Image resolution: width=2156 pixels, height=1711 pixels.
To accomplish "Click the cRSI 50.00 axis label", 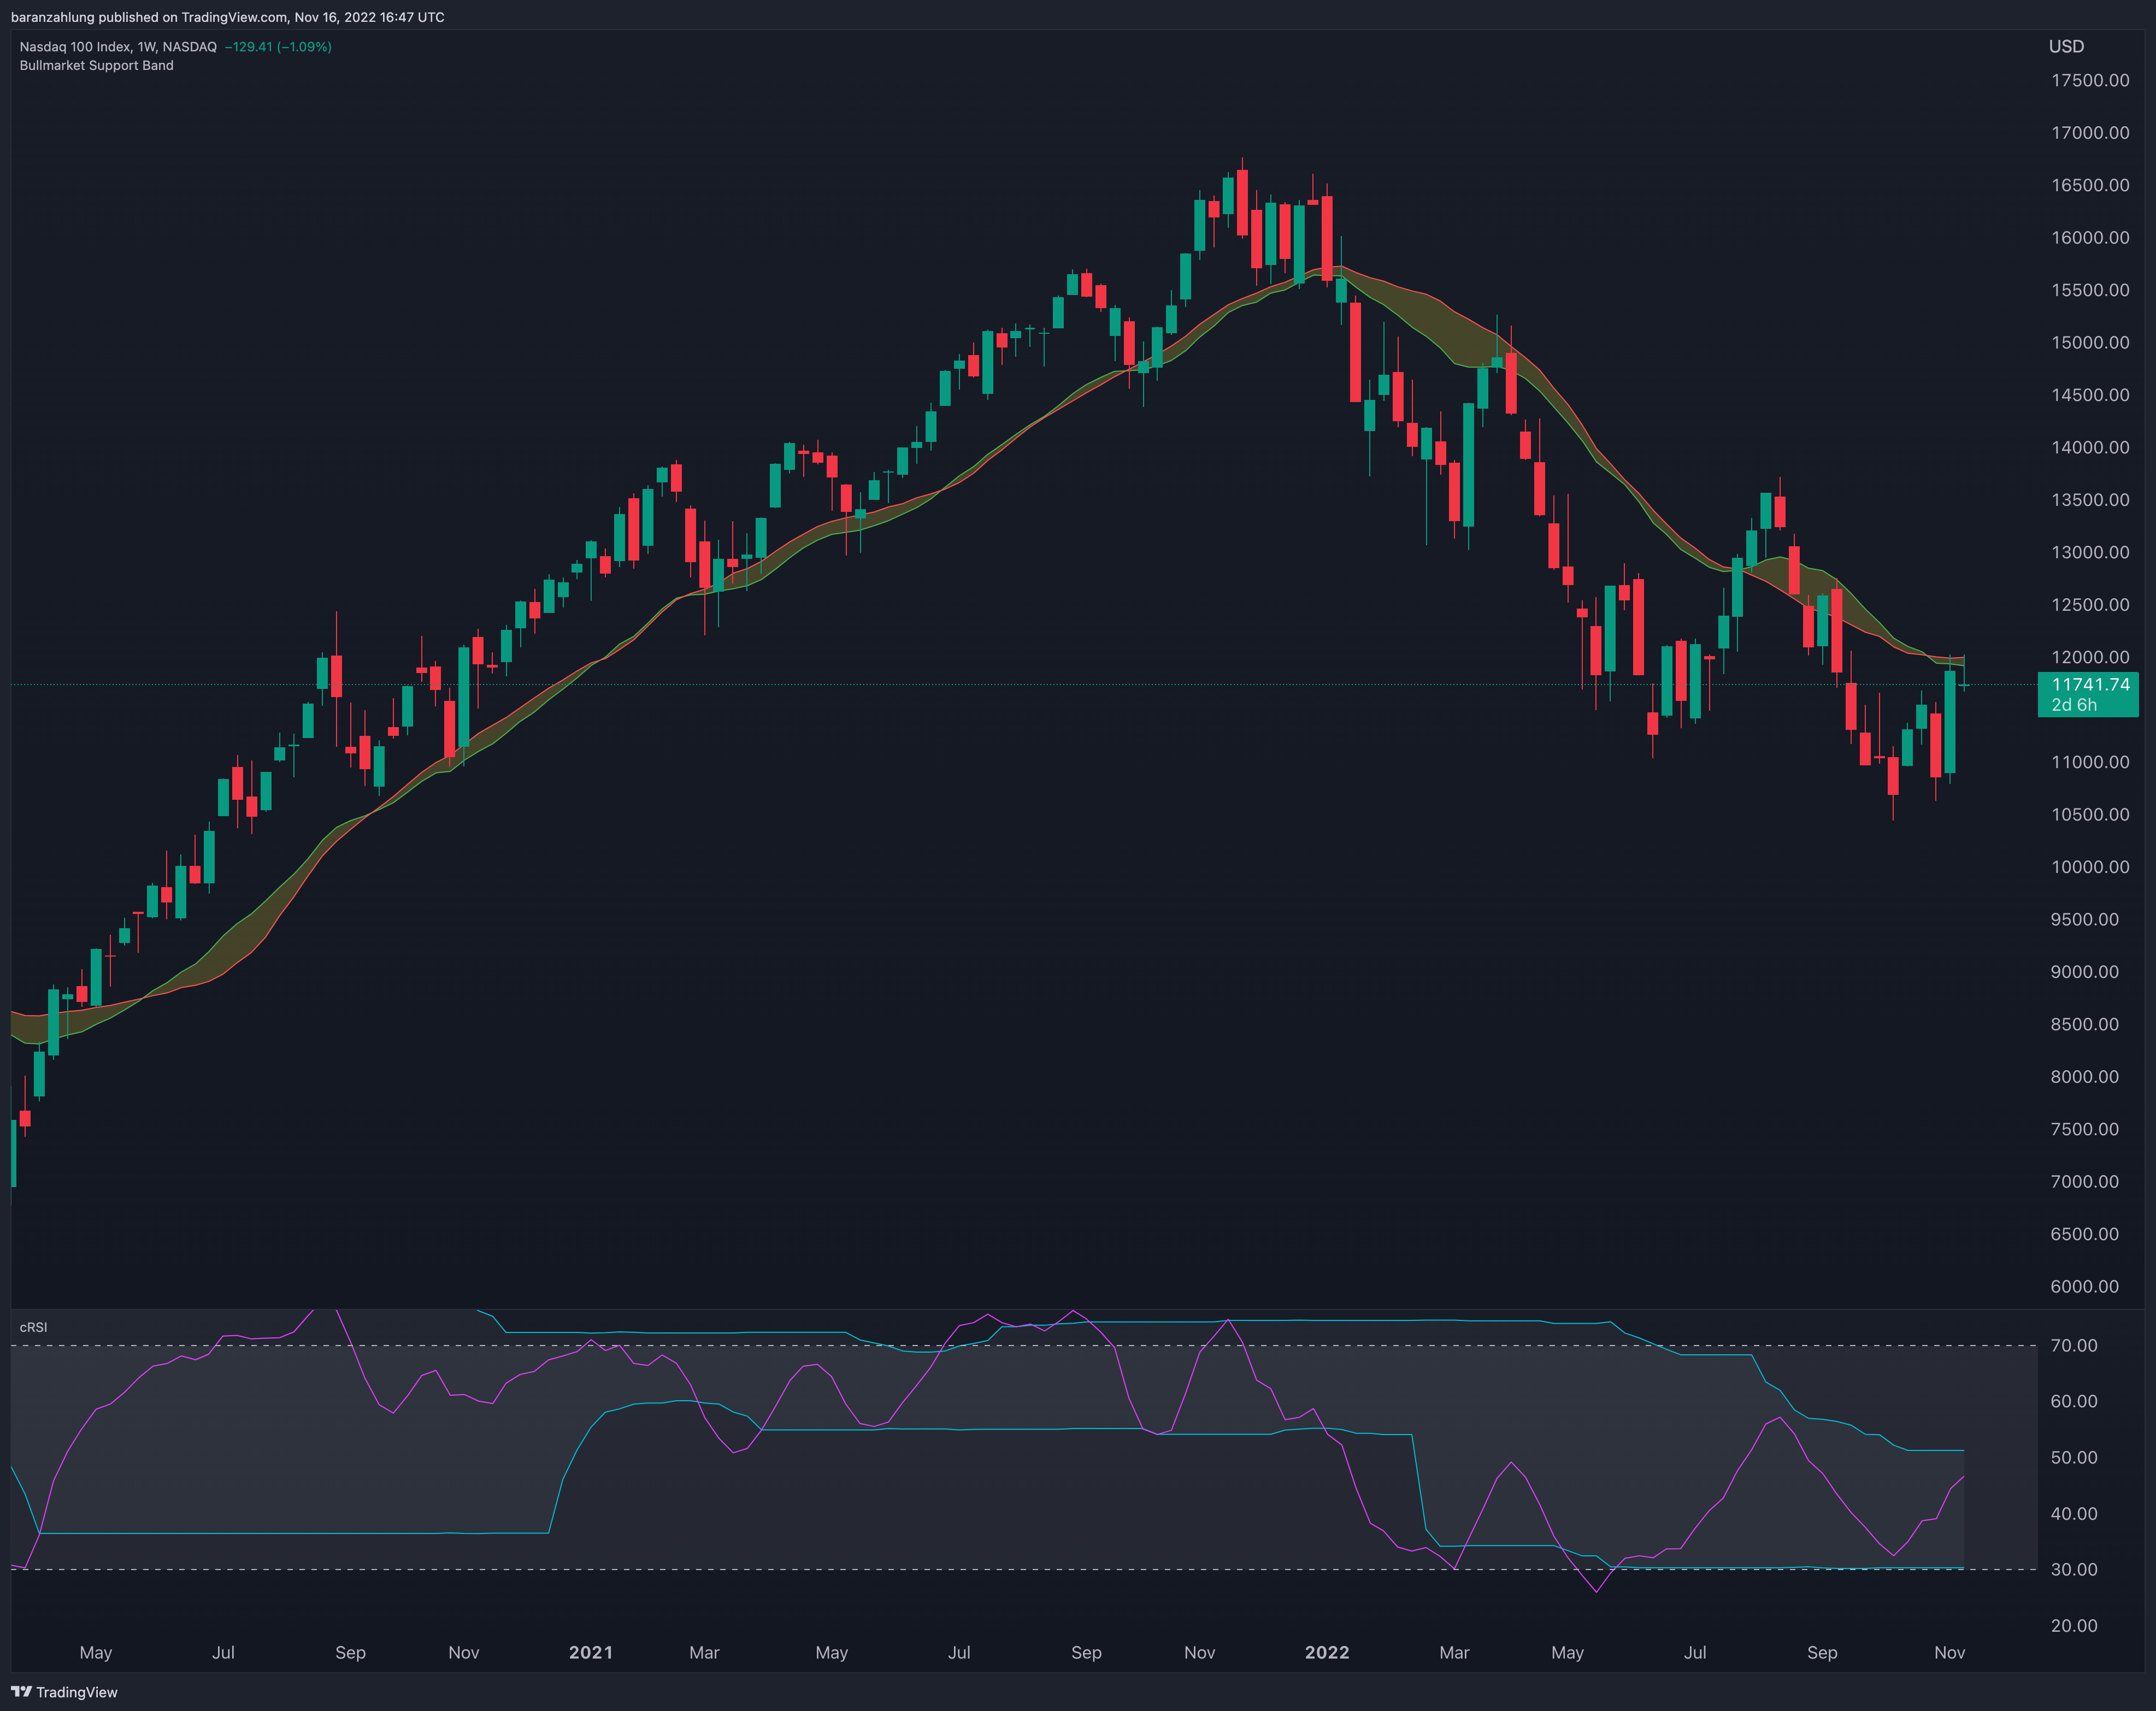I will 2074,1458.
